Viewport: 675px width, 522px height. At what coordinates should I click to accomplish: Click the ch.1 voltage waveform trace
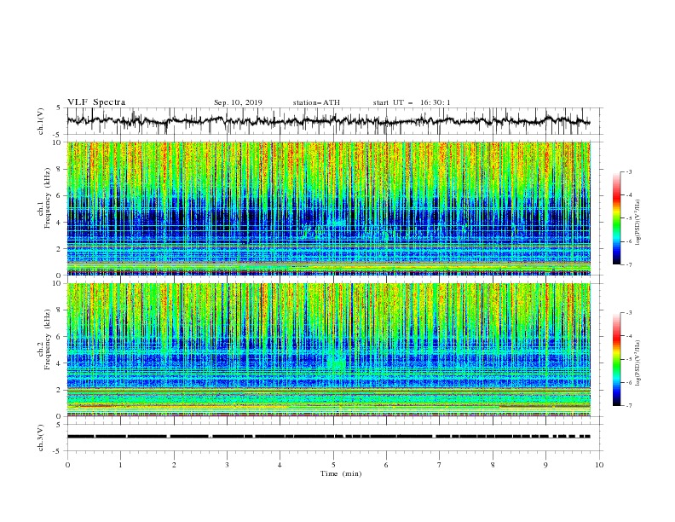[328, 121]
